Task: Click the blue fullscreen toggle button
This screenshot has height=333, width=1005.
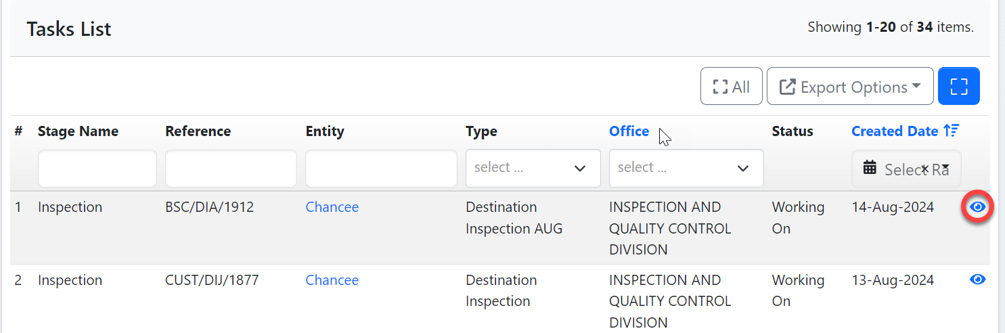Action: 958,87
